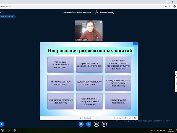Toggle webcam sharing button

point(97,124)
